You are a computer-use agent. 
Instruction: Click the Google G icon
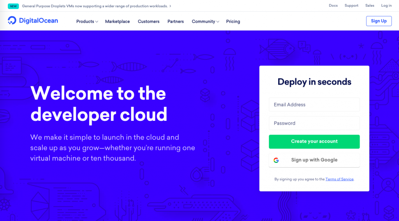pyautogui.click(x=276, y=160)
